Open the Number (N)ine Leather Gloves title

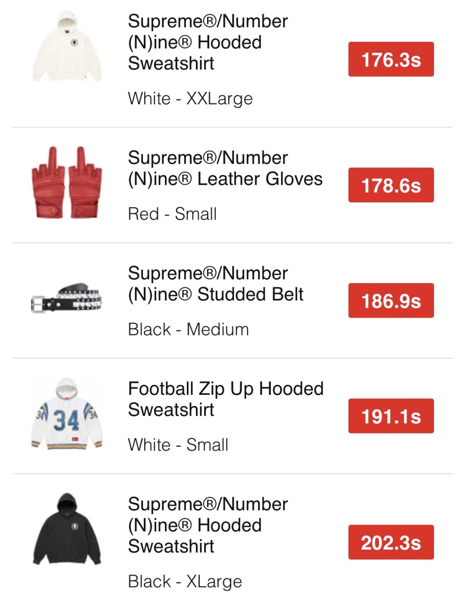tap(225, 169)
